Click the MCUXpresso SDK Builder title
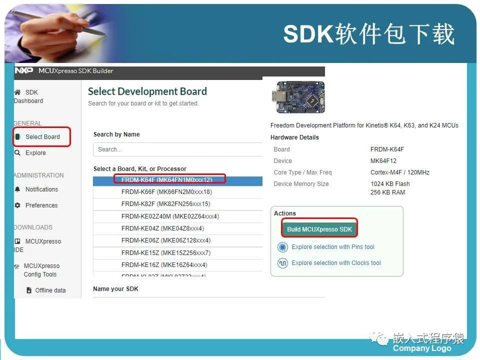480x360 pixels. click(x=75, y=70)
